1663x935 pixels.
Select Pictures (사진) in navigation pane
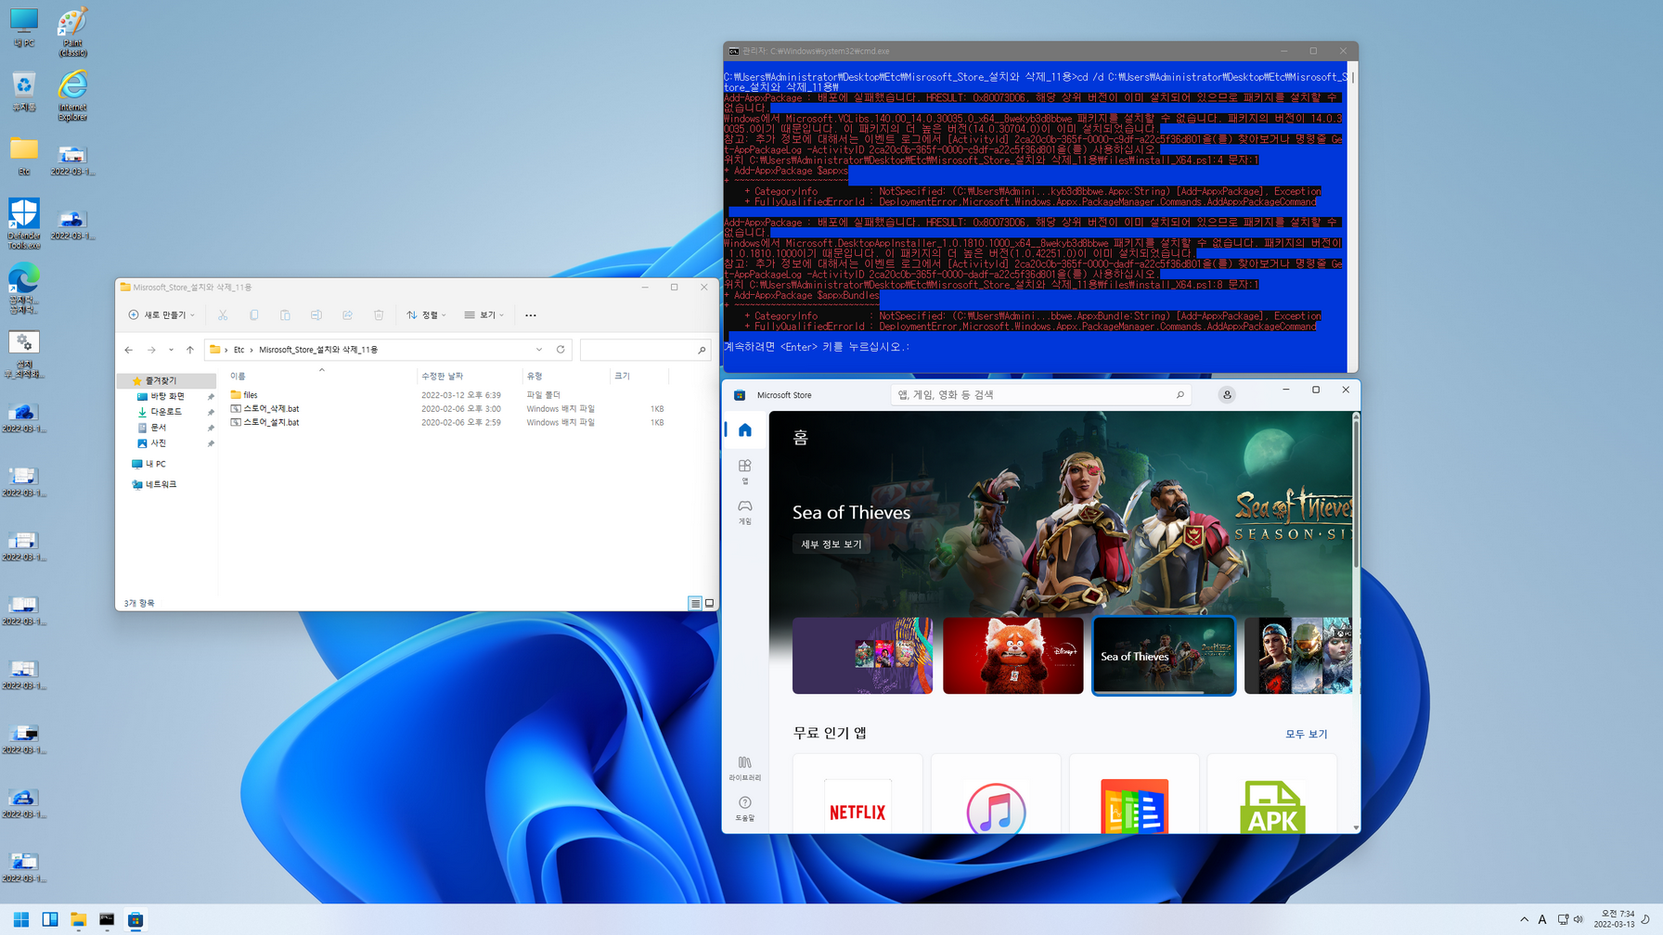(158, 443)
